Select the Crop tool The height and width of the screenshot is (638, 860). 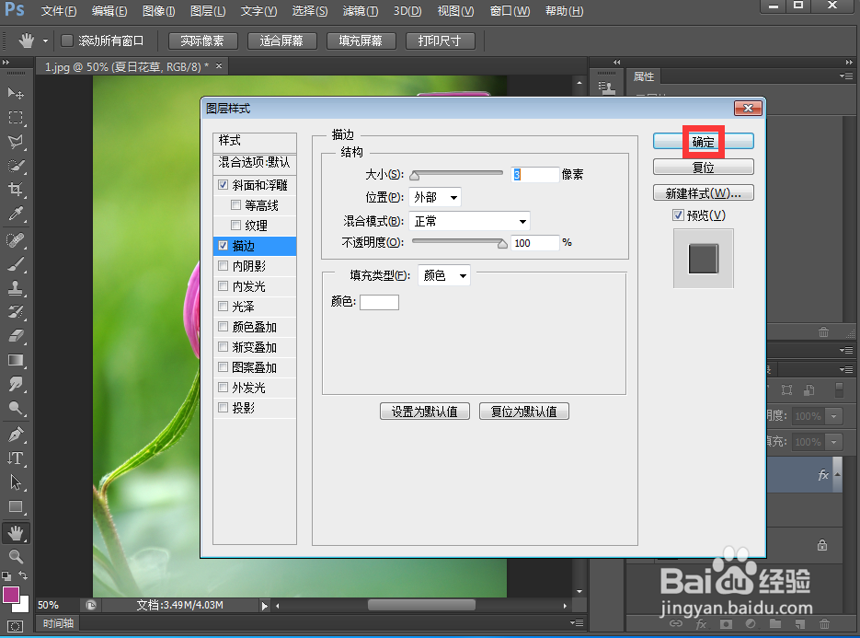click(13, 190)
